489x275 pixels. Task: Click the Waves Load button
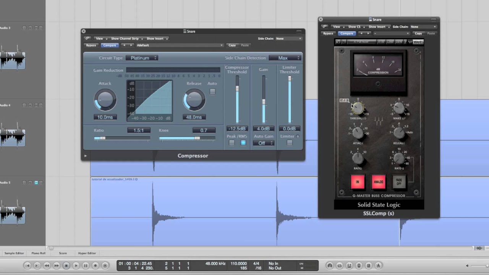tap(390, 42)
